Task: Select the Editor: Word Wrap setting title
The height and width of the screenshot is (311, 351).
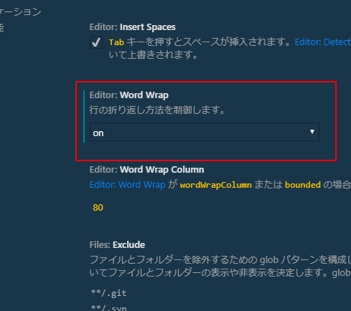Action: [x=129, y=95]
